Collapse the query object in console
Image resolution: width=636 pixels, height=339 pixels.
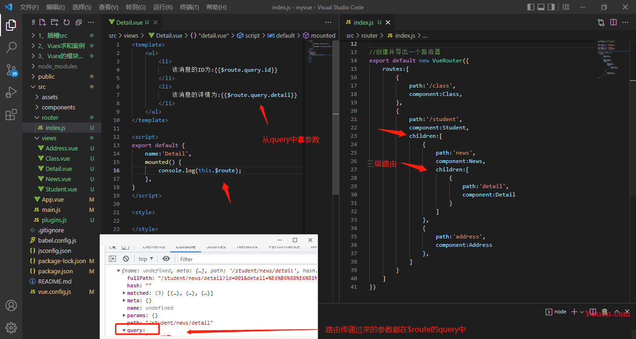pyautogui.click(x=124, y=330)
